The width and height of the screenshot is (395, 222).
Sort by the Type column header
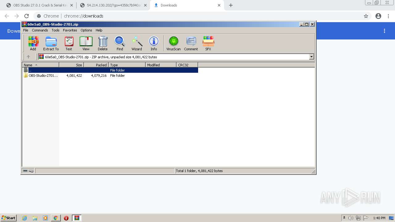[x=127, y=65]
